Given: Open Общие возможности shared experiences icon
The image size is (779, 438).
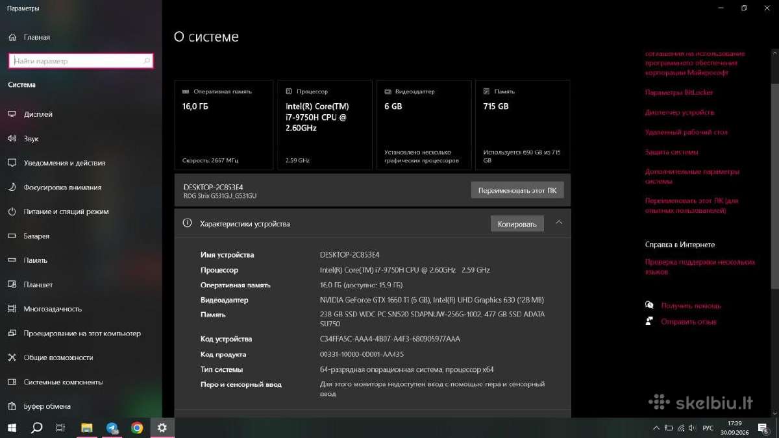Looking at the screenshot, I should 12,358.
